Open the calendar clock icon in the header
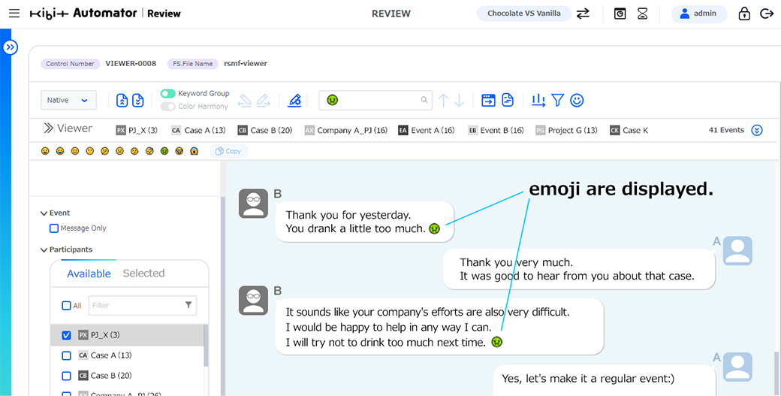The width and height of the screenshot is (781, 396). pos(620,14)
